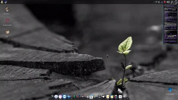
Task: Open the green-blue globe dock icon
Action: (74, 97)
